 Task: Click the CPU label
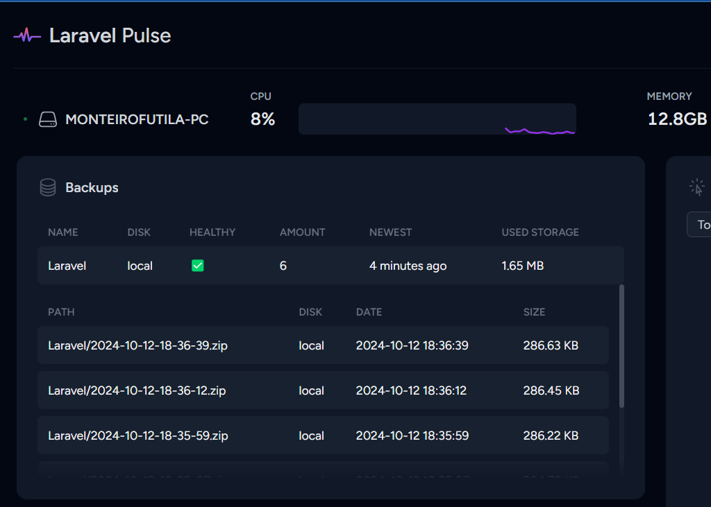pos(261,96)
